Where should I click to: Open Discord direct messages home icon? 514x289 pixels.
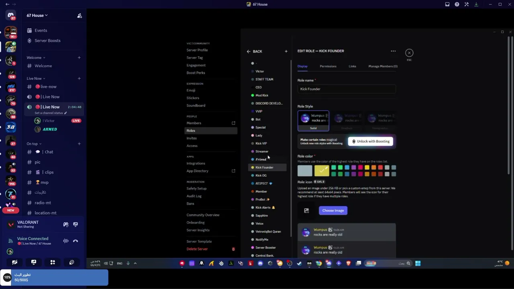click(x=11, y=15)
